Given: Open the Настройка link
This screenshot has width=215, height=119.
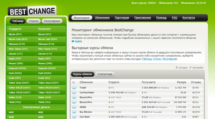Looking at the screenshot, I should coord(198,68).
